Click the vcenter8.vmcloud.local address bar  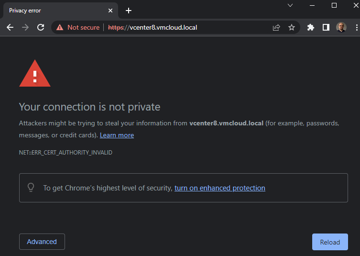pos(191,27)
